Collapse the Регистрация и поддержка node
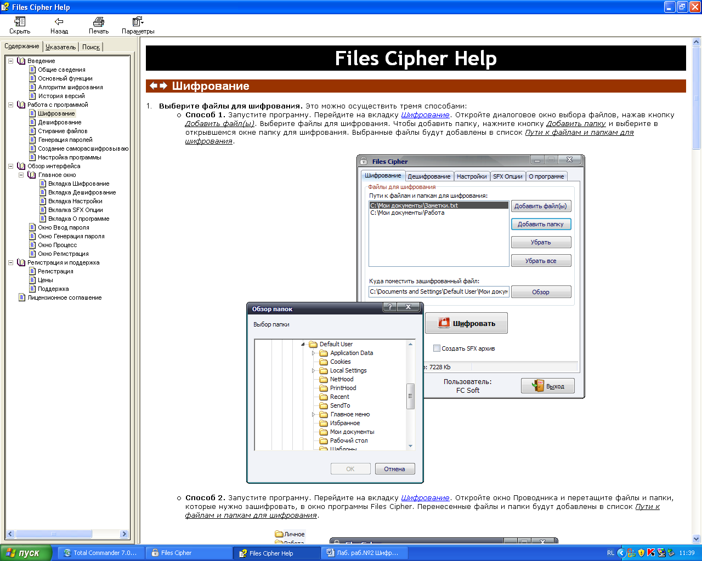Viewport: 702px width, 561px height. (x=10, y=262)
